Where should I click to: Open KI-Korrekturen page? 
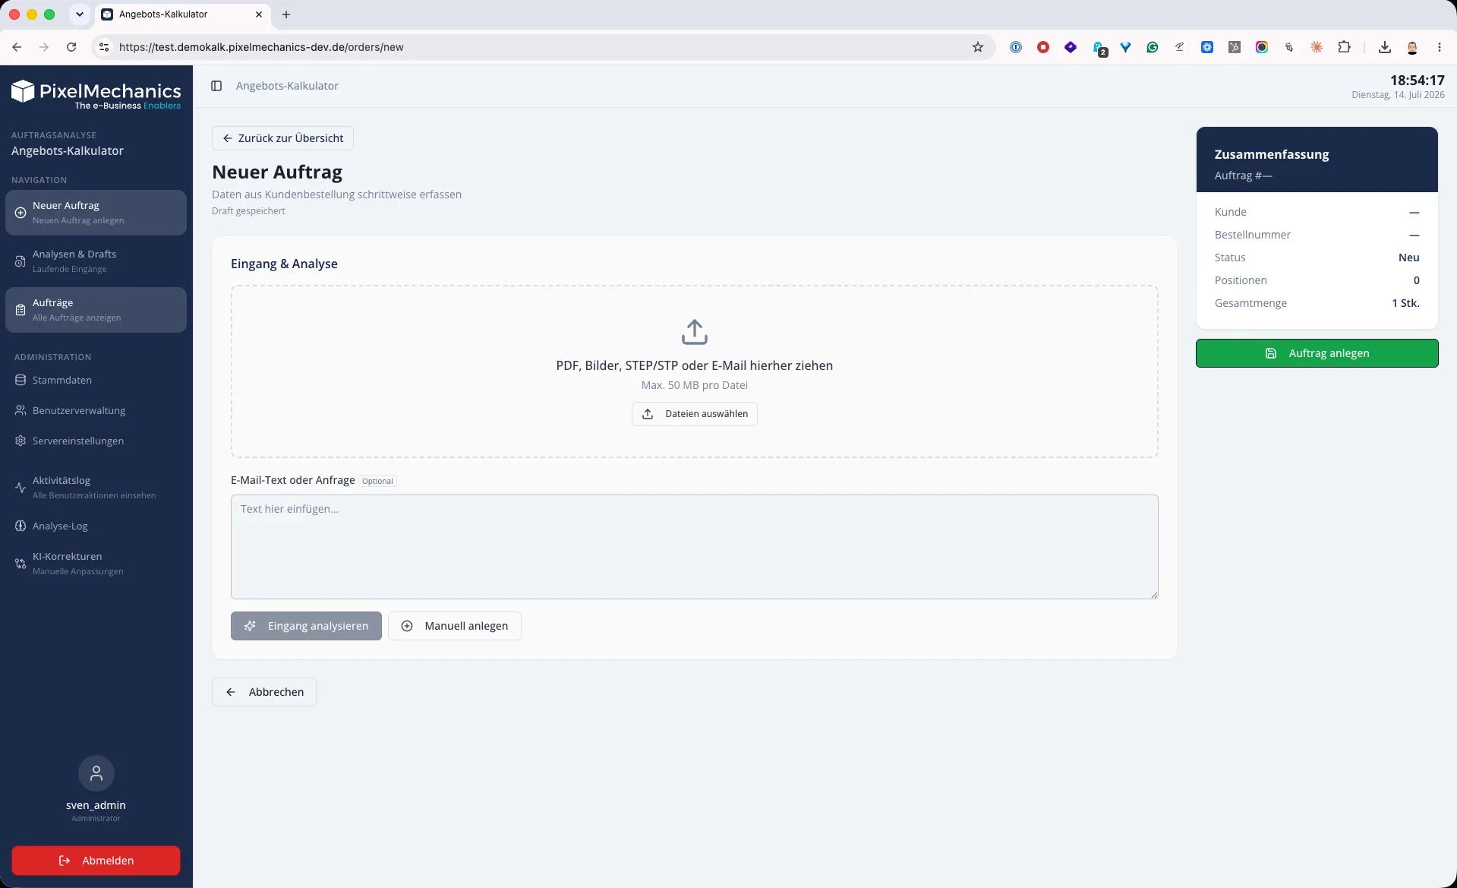[x=96, y=564]
